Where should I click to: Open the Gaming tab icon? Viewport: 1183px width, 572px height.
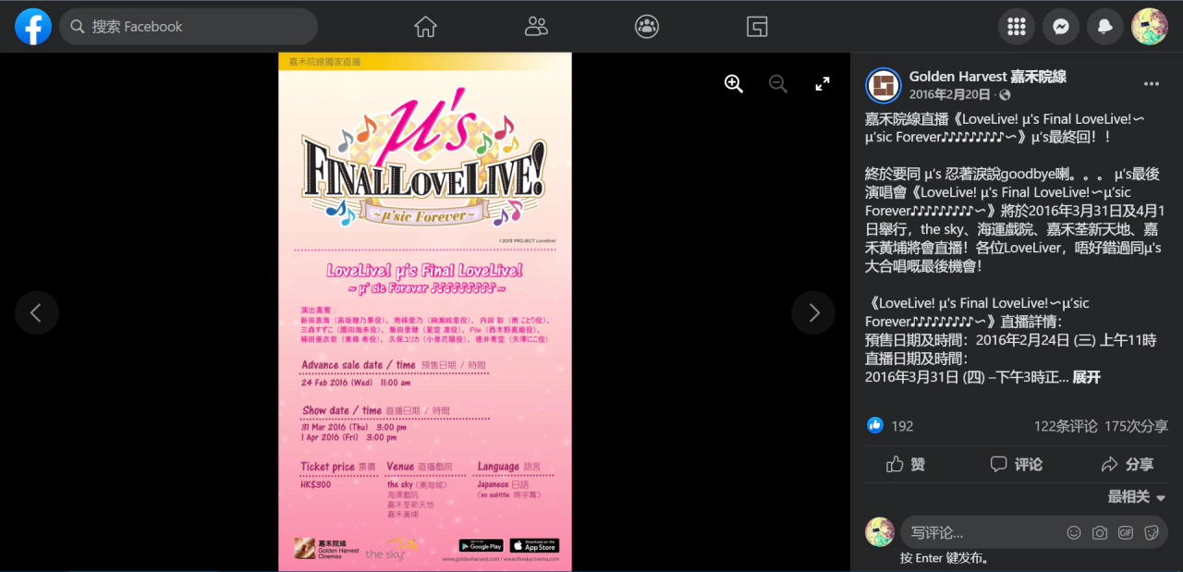pyautogui.click(x=758, y=27)
